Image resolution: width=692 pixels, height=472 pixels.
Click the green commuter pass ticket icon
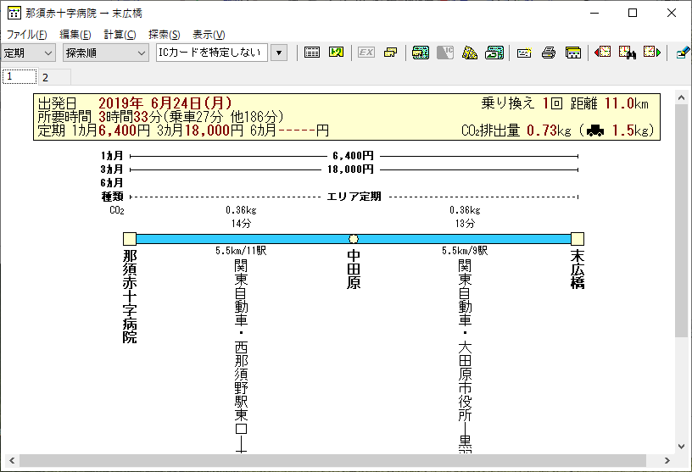point(420,53)
